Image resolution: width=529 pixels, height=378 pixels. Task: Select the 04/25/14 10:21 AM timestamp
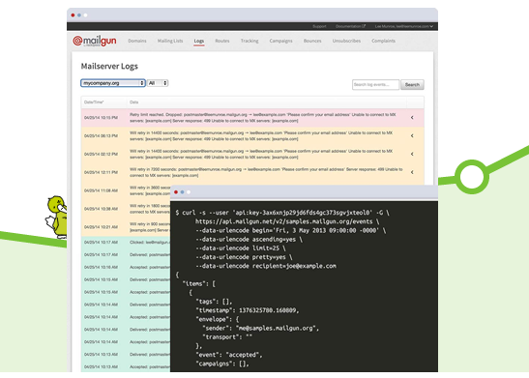(101, 227)
